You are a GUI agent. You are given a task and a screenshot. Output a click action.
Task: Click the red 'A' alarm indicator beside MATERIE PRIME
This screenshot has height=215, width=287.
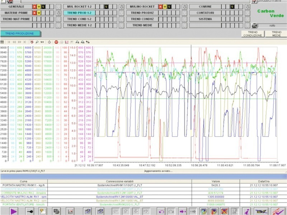(x=35, y=13)
